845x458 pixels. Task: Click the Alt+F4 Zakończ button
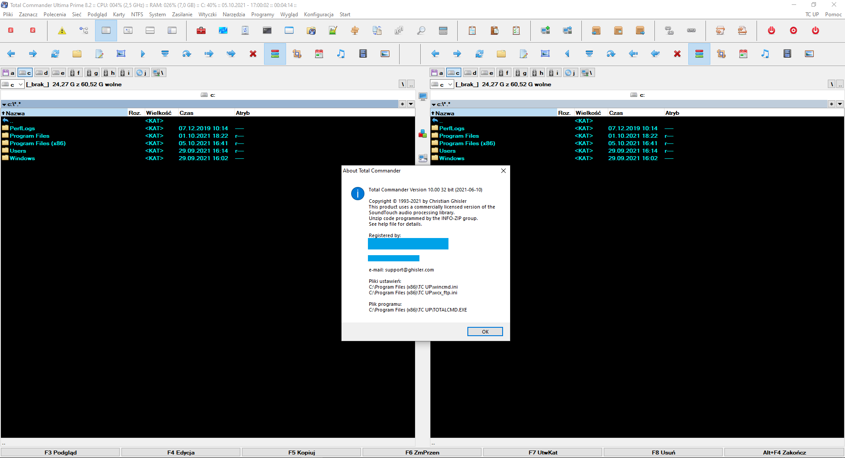point(784,452)
